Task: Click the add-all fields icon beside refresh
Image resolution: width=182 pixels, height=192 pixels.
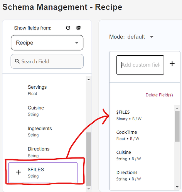Action: pos(78,28)
